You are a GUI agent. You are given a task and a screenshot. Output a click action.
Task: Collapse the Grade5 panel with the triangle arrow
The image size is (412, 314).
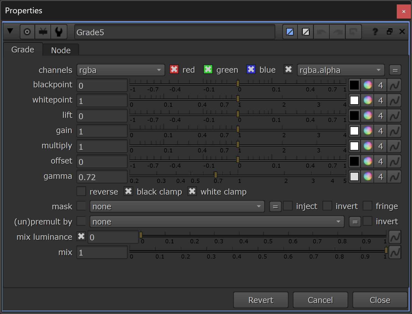[x=10, y=31]
